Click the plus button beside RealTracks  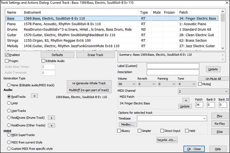point(34,96)
